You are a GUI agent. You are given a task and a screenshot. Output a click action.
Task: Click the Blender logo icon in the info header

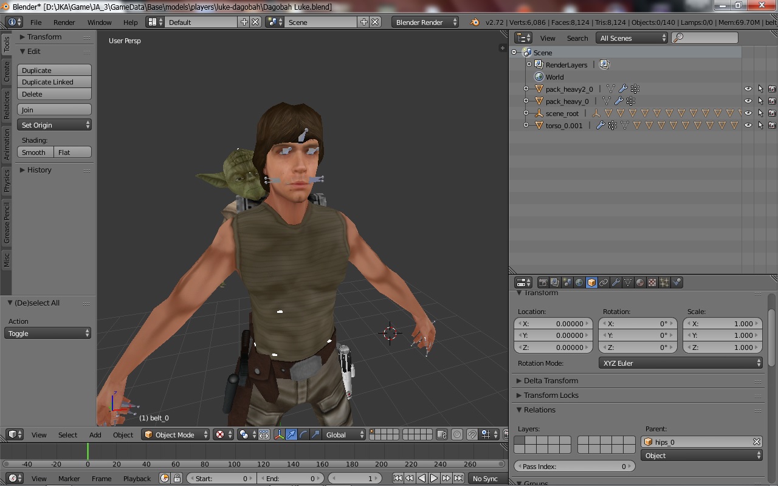point(475,22)
